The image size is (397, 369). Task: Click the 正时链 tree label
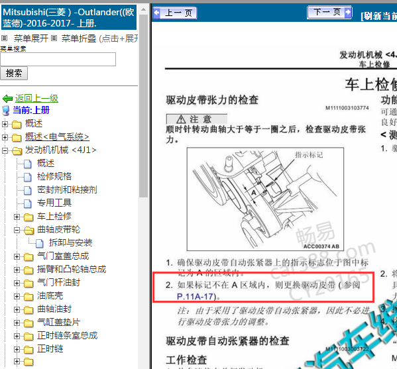pos(50,348)
